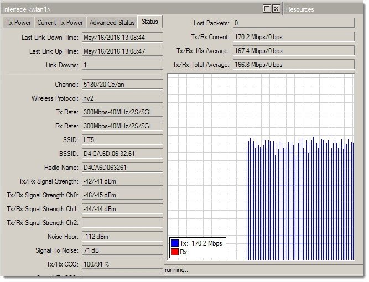The height and width of the screenshot is (282, 369).
Task: Click the Tx/Rx 10s Average field
Action: [x=294, y=51]
